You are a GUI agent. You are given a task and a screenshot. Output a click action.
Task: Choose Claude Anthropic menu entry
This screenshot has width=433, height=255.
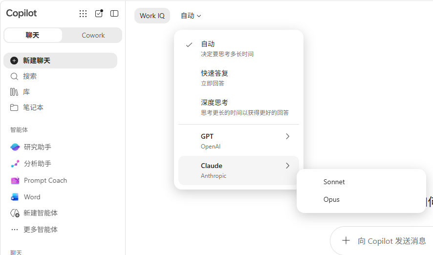pos(238,170)
